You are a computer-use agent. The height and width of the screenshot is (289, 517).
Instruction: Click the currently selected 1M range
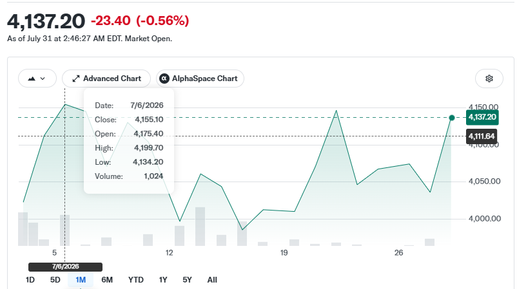pos(81,280)
